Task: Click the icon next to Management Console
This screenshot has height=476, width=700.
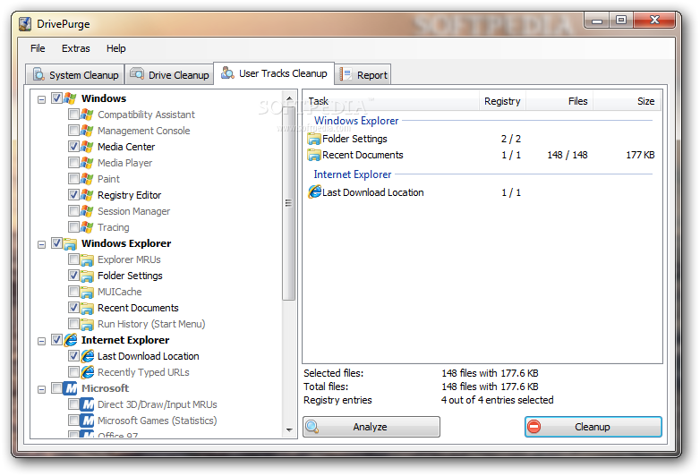Action: pos(87,131)
